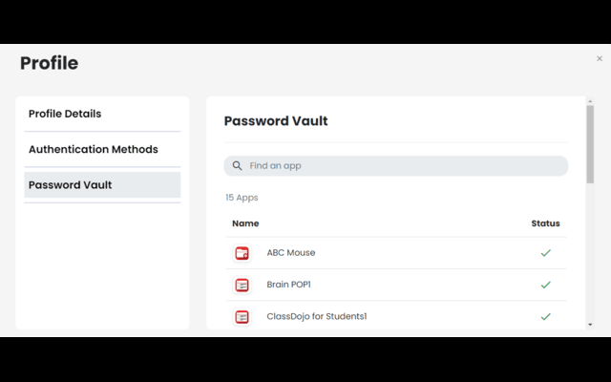Open ClassDojo for Students1 entry

[x=396, y=316]
